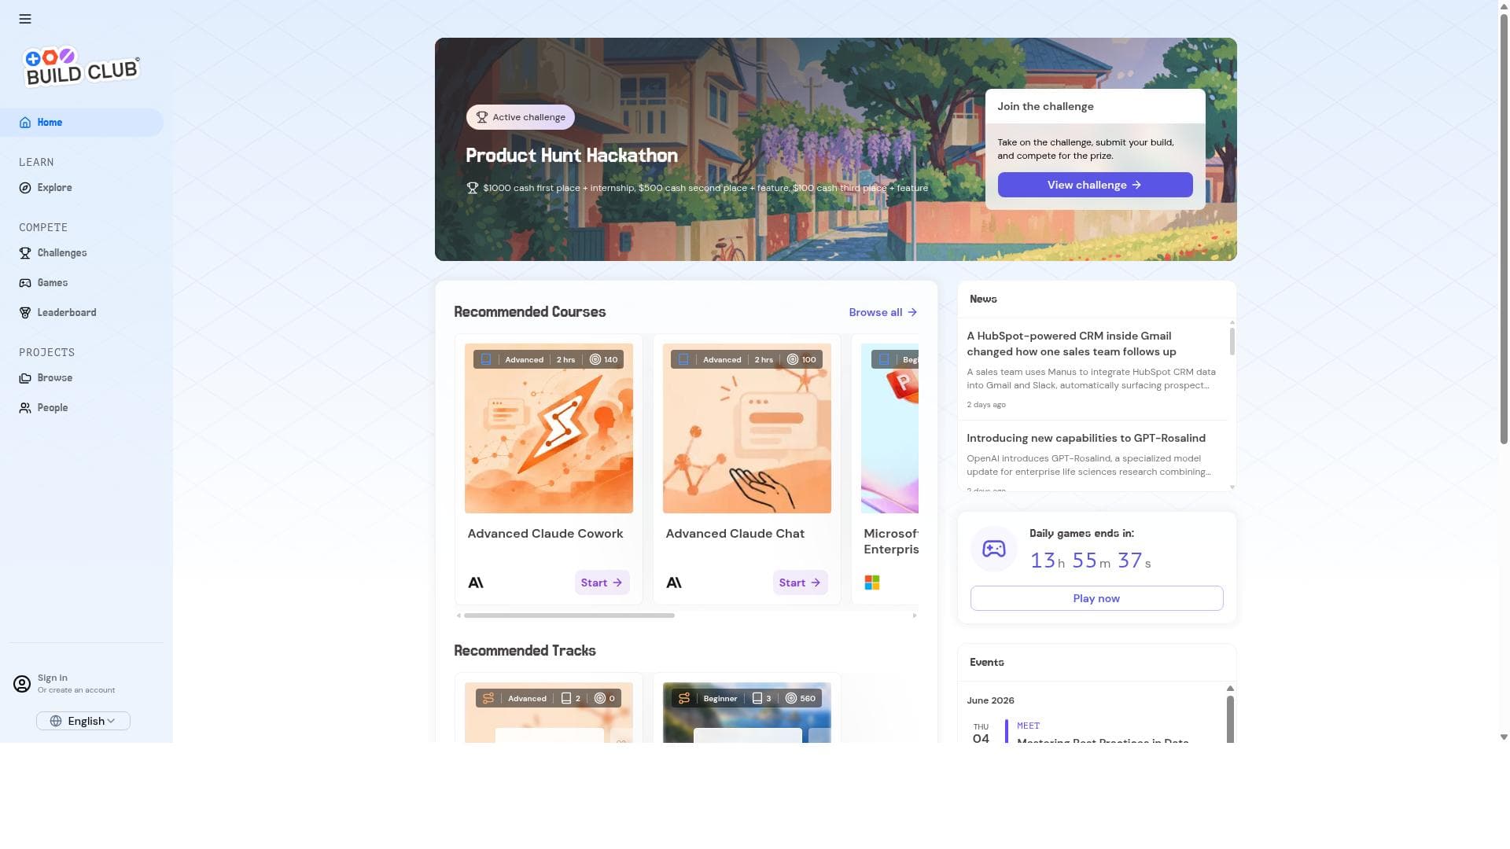
Task: Click the Events panel scrollbar thumb
Action: pyautogui.click(x=1230, y=719)
